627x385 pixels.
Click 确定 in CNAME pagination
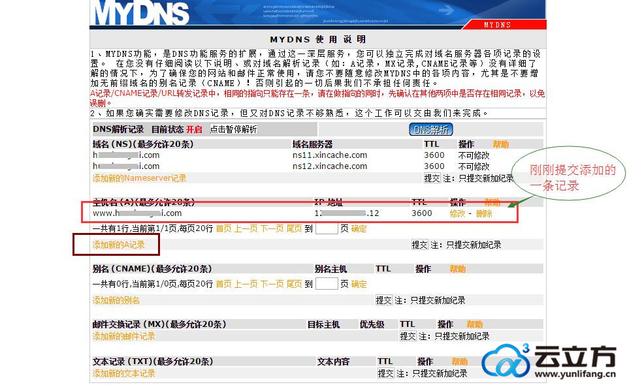(359, 284)
